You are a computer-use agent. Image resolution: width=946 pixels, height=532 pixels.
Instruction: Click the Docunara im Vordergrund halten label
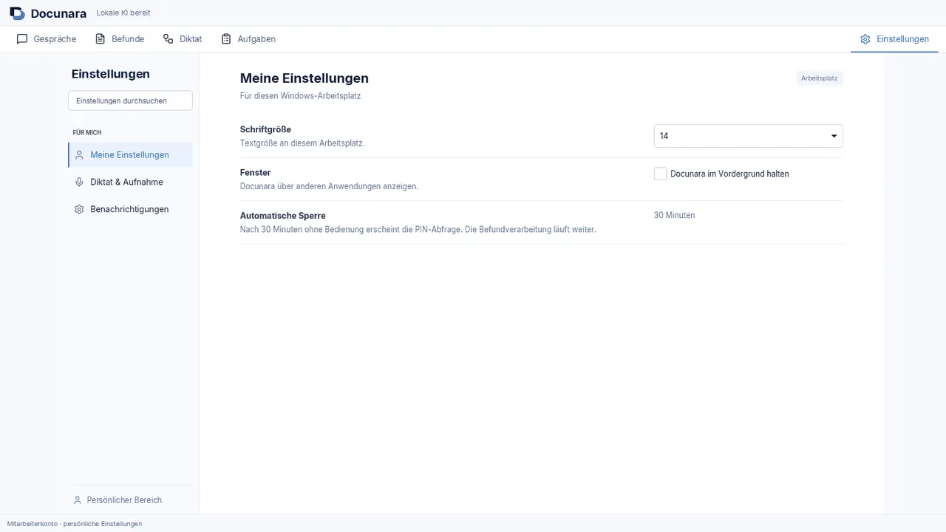729,174
